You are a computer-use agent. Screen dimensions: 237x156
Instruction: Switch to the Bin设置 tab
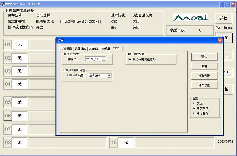click(x=106, y=49)
